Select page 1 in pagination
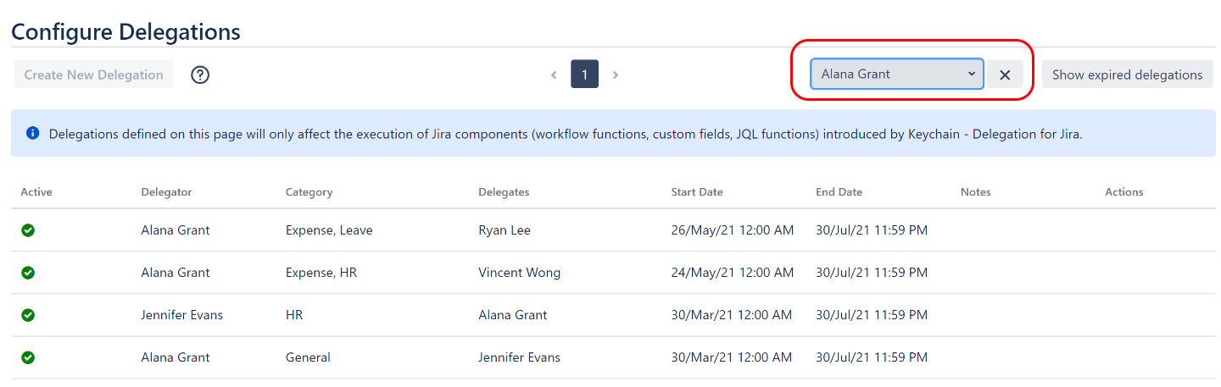This screenshot has height=387, width=1221. tap(584, 75)
